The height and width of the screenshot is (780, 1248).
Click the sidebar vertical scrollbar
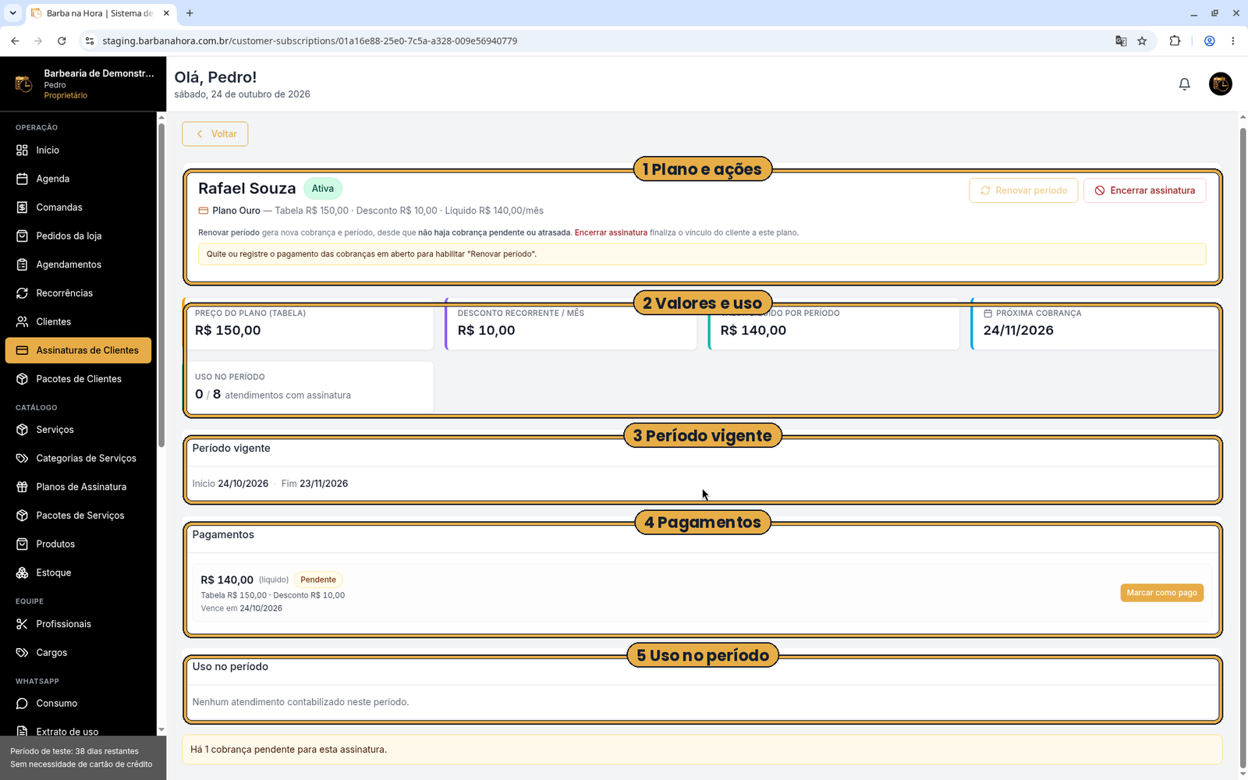[x=161, y=285]
